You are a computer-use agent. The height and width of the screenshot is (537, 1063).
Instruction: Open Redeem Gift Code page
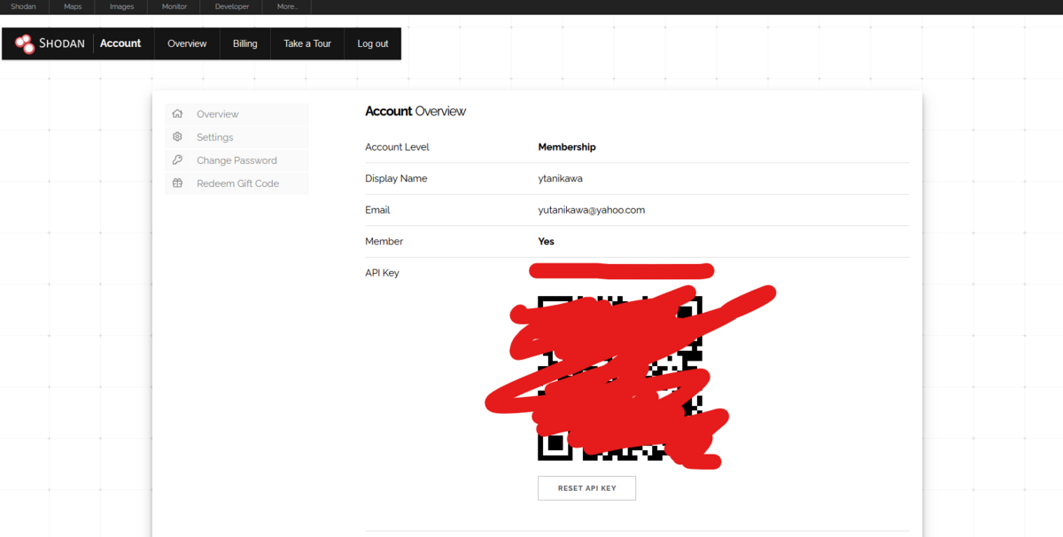[237, 183]
